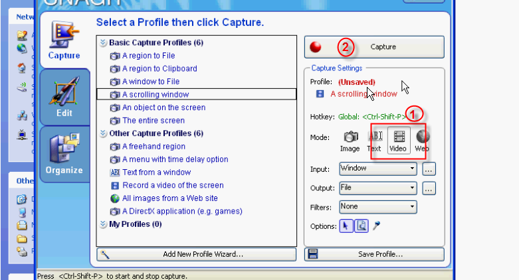Select 'A region to File' profile

[x=148, y=56]
